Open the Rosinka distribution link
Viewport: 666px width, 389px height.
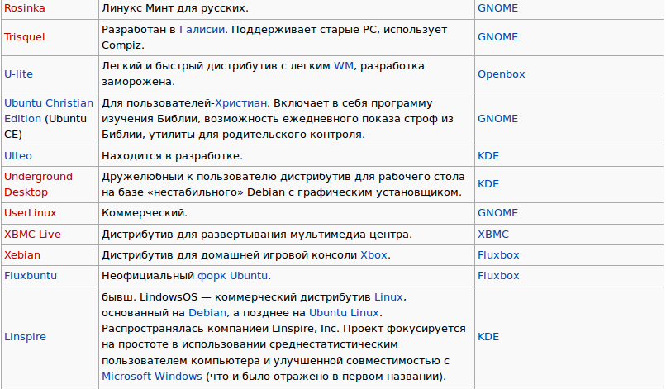(x=25, y=7)
